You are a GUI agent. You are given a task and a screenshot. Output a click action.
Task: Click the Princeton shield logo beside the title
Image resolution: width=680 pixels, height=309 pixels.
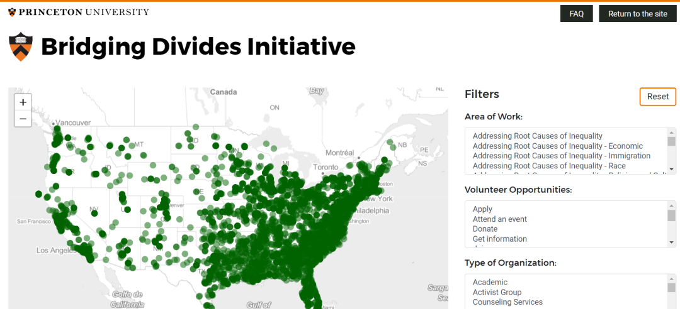tap(21, 46)
